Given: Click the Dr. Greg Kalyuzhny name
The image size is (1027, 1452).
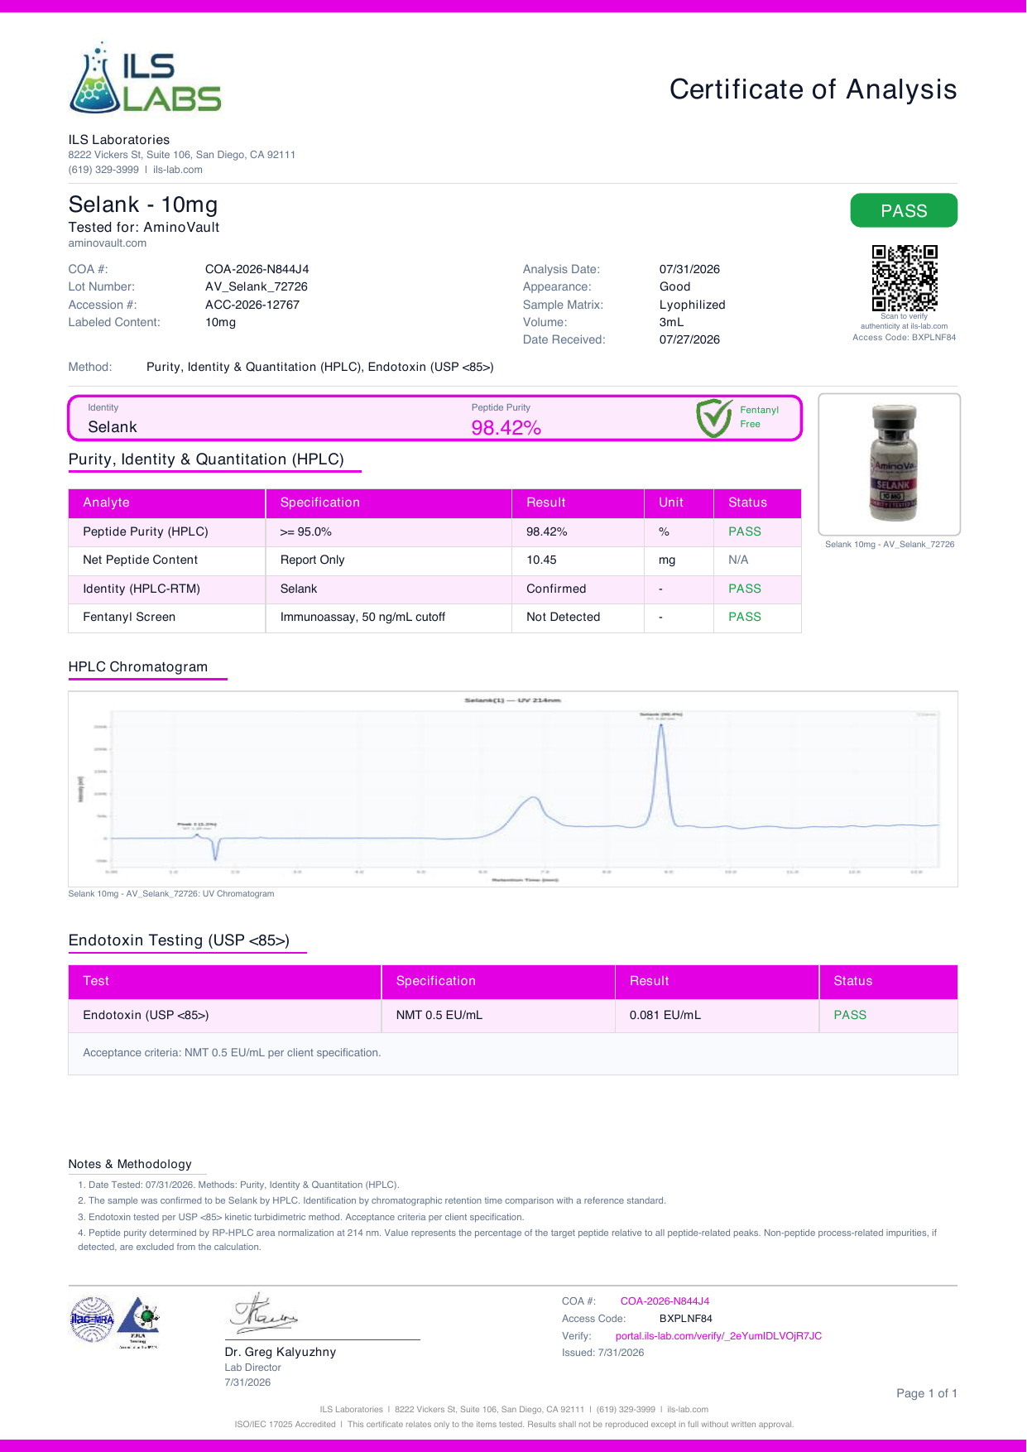Looking at the screenshot, I should 281,1352.
